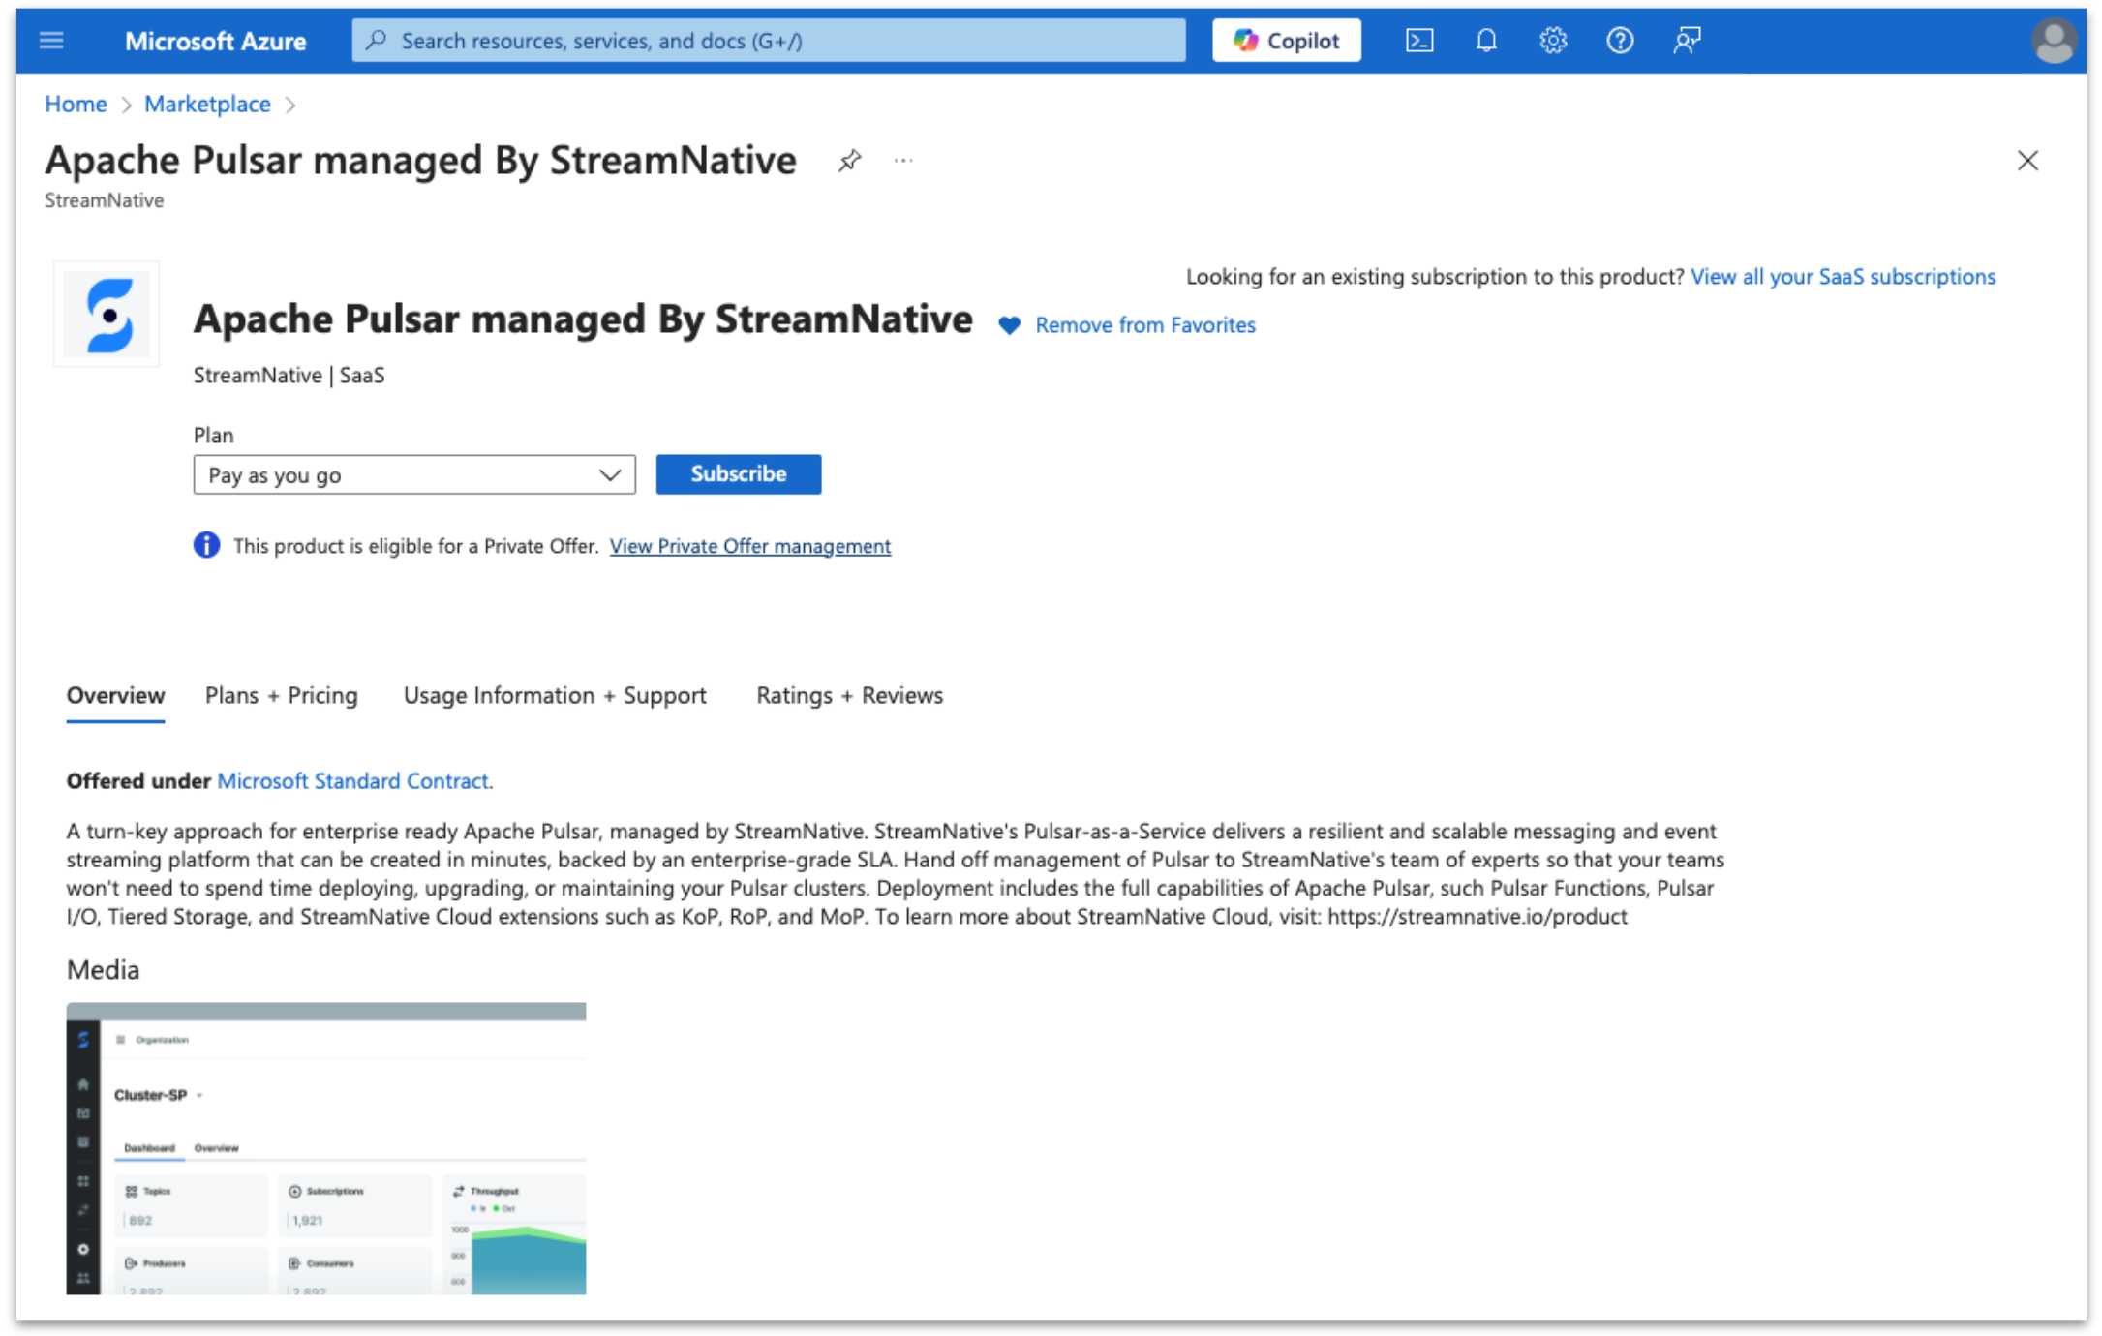Image resolution: width=2102 pixels, height=1336 pixels.
Task: Open the hamburger portal menu
Action: click(x=51, y=41)
